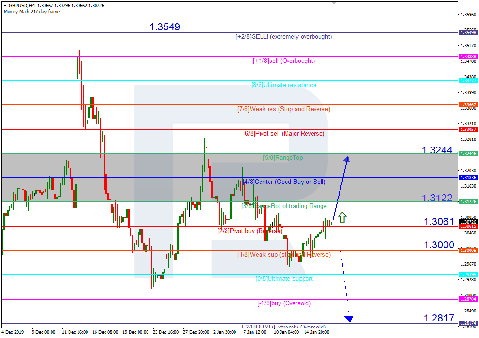This screenshot has width=479, height=338.
Task: Click the '[-1/8]buy (Oversold)' label
Action: pos(284,303)
